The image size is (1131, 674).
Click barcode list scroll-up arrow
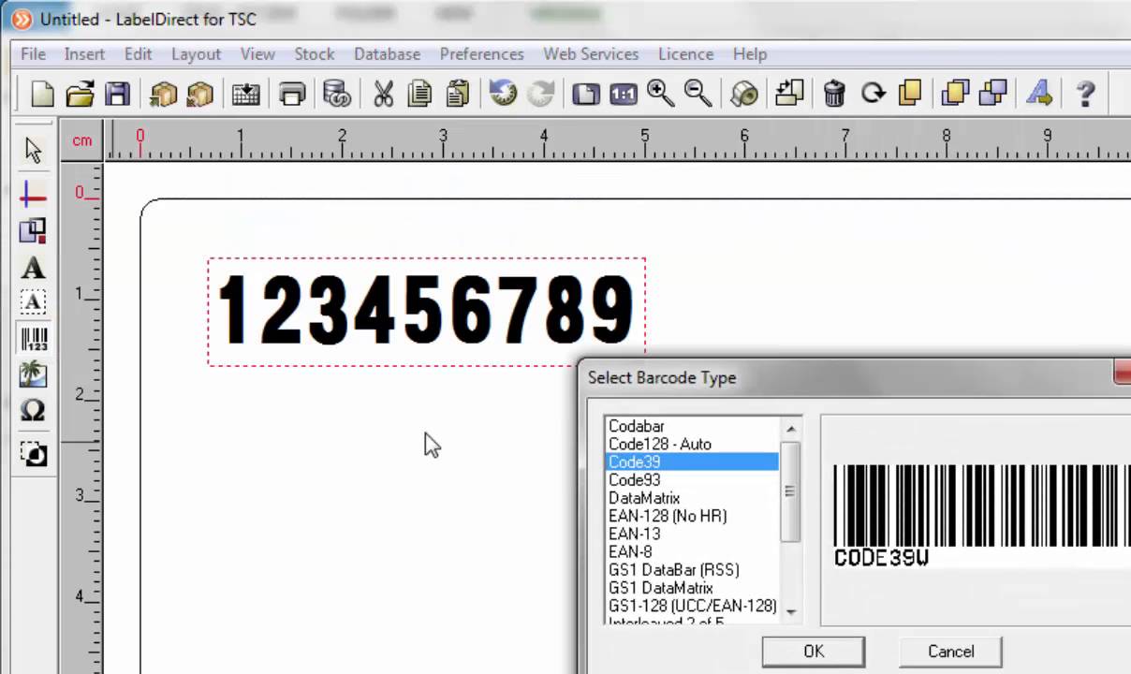coord(790,429)
